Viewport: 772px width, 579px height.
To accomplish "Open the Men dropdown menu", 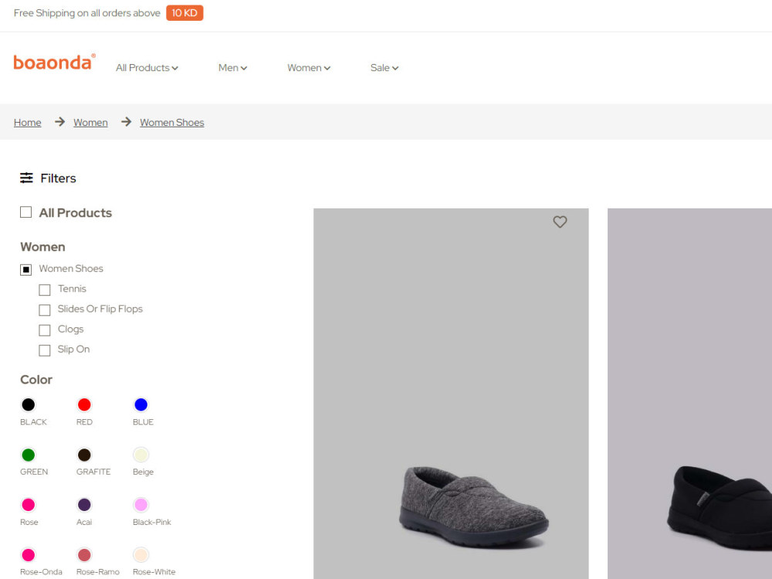I will pyautogui.click(x=232, y=68).
